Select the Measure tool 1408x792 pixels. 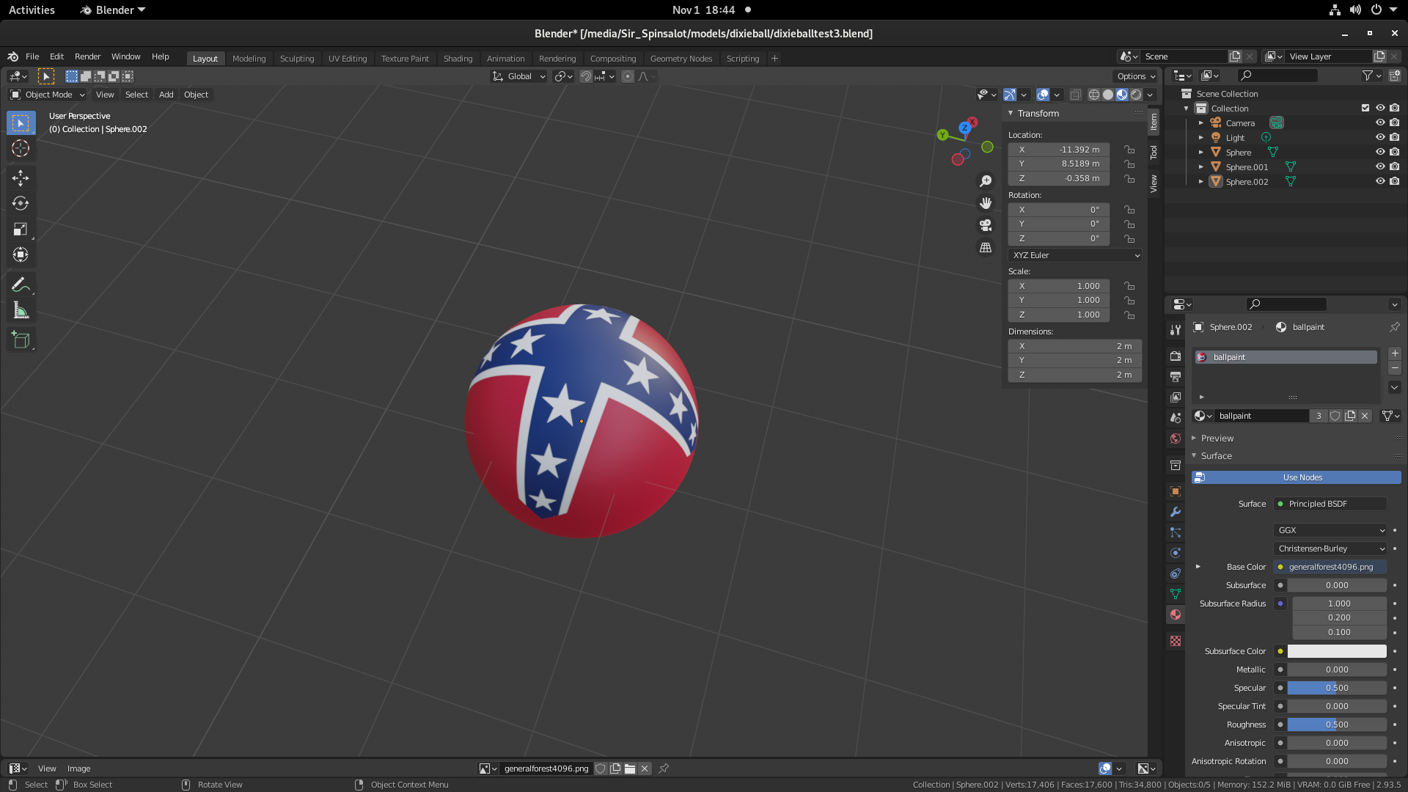[x=21, y=311]
